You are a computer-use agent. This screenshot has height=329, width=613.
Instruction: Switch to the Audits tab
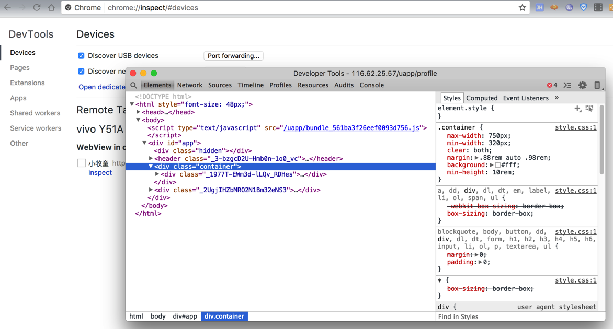pos(344,85)
